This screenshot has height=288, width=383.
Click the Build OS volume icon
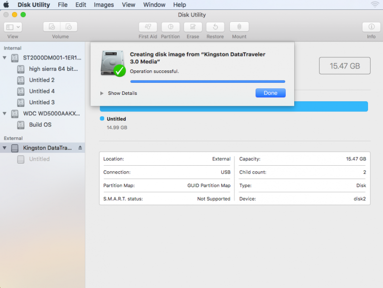[21, 125]
